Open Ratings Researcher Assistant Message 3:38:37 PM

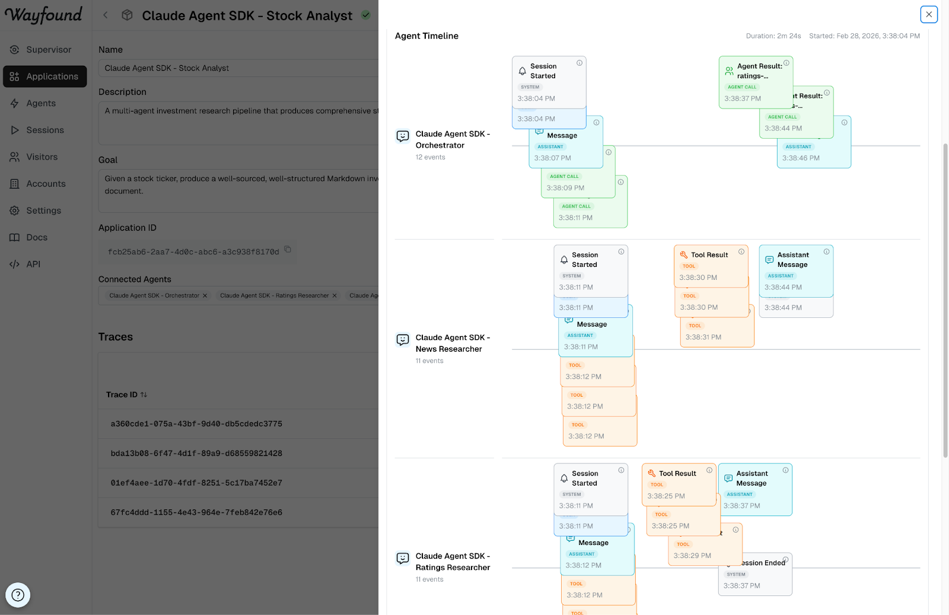coord(755,489)
